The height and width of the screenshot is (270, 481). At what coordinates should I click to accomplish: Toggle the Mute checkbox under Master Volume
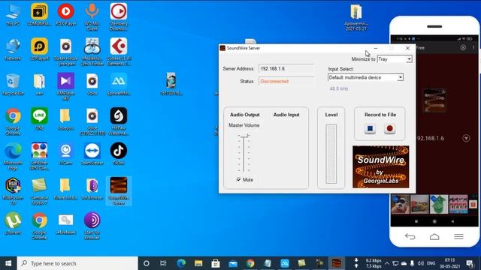(239, 180)
